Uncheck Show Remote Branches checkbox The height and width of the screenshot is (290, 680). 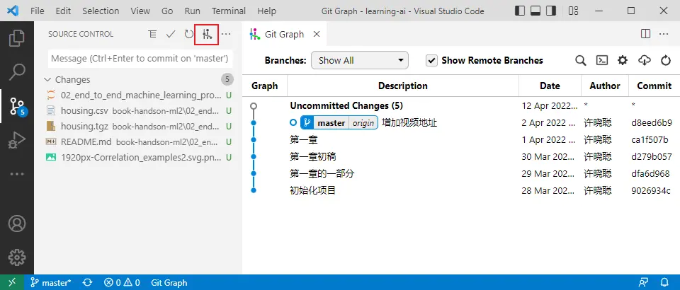431,61
